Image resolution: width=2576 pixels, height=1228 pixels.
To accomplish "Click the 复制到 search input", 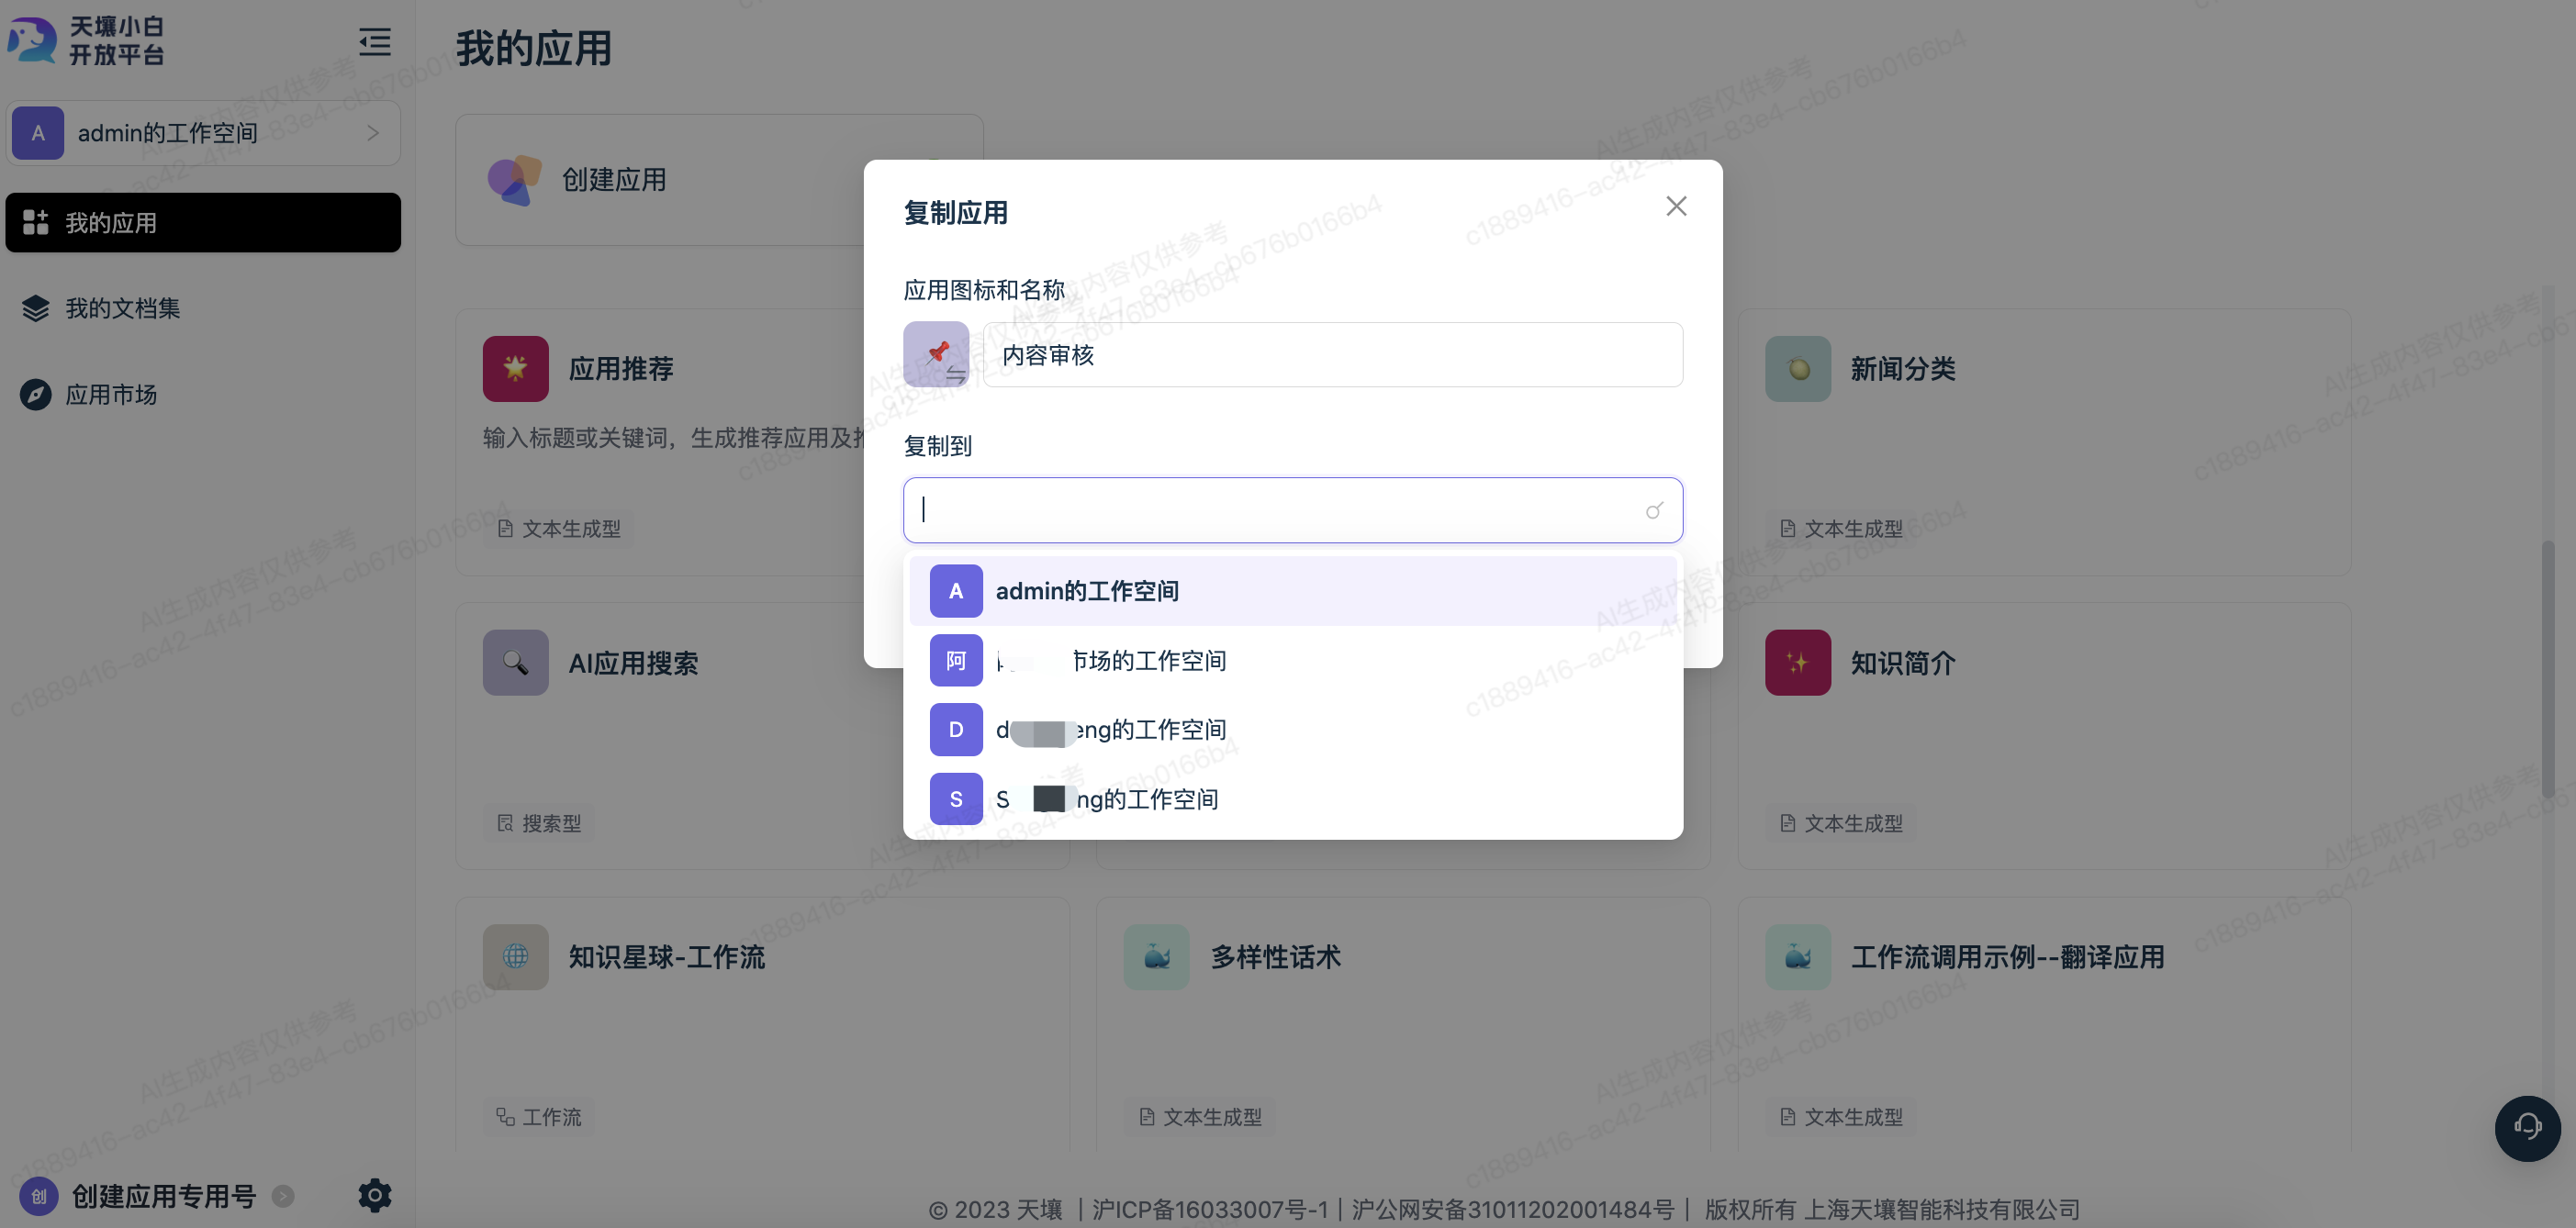I will tap(1293, 510).
